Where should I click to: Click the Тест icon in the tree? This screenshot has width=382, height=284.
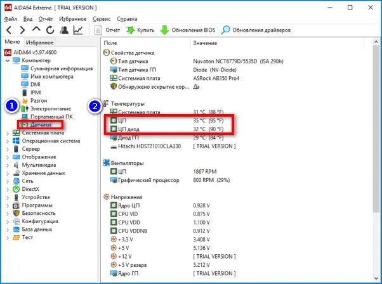16,237
